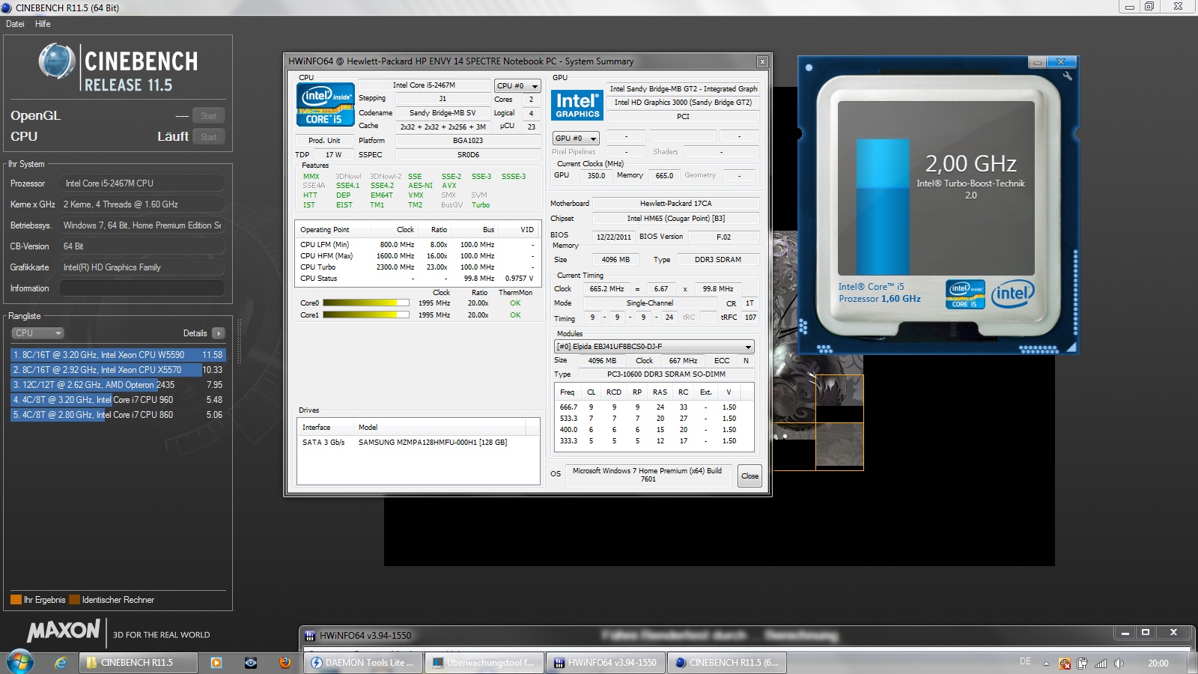
Task: Minimize the Intel Turbo Boost gadget
Action: pos(1037,62)
